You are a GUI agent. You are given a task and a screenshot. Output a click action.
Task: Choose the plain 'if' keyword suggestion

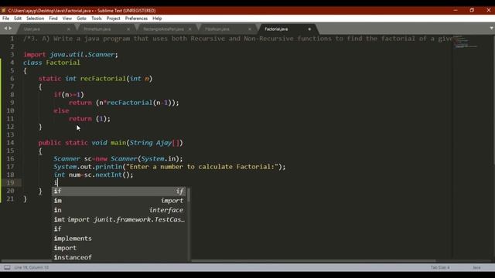[x=118, y=229]
